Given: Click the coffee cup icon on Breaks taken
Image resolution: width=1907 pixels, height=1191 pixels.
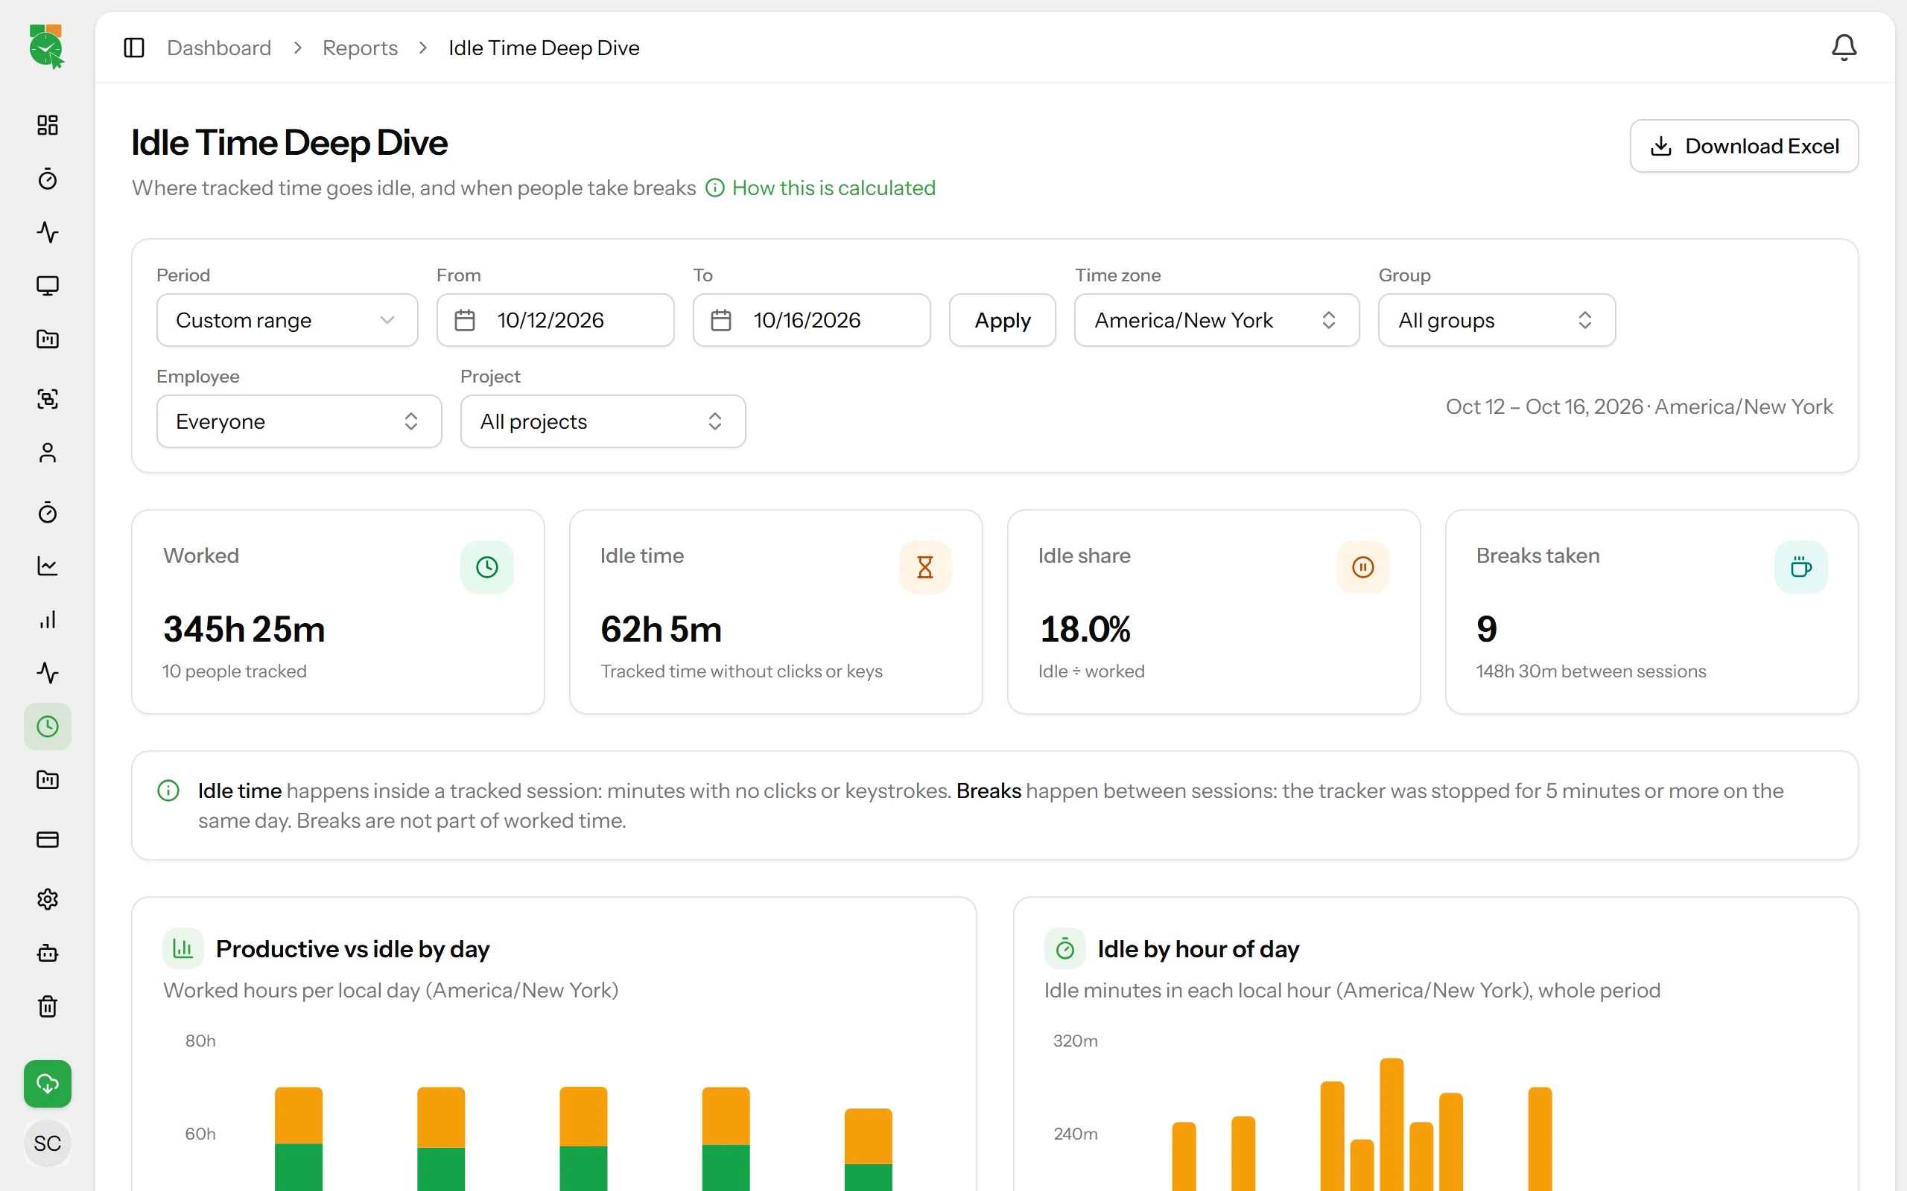Looking at the screenshot, I should (x=1800, y=567).
